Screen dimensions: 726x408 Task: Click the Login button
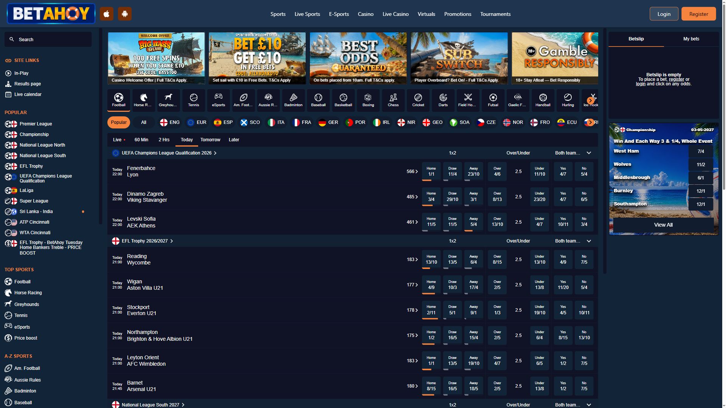tap(664, 14)
